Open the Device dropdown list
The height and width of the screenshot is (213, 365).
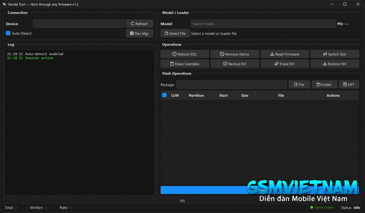(x=79, y=24)
